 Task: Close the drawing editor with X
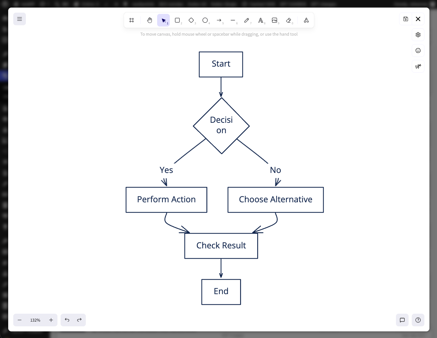418,19
